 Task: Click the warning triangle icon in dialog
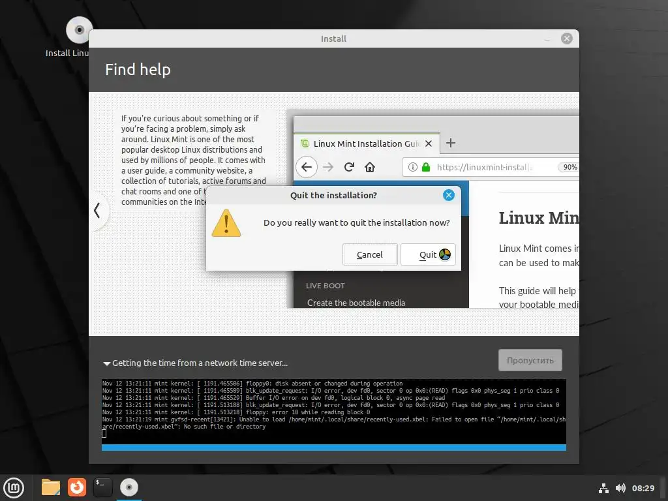click(226, 223)
